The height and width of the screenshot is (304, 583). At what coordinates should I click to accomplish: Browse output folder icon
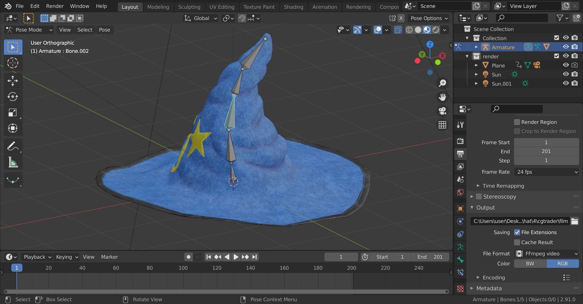(574, 221)
